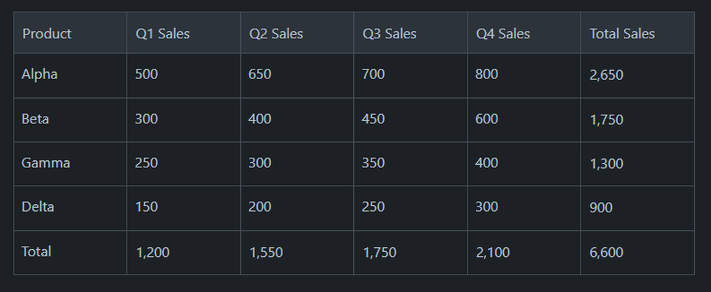Select Alpha's total sales 2,650 cell
This screenshot has height=292, width=711.
click(x=606, y=75)
